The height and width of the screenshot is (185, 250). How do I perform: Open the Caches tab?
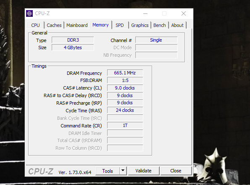(54, 25)
